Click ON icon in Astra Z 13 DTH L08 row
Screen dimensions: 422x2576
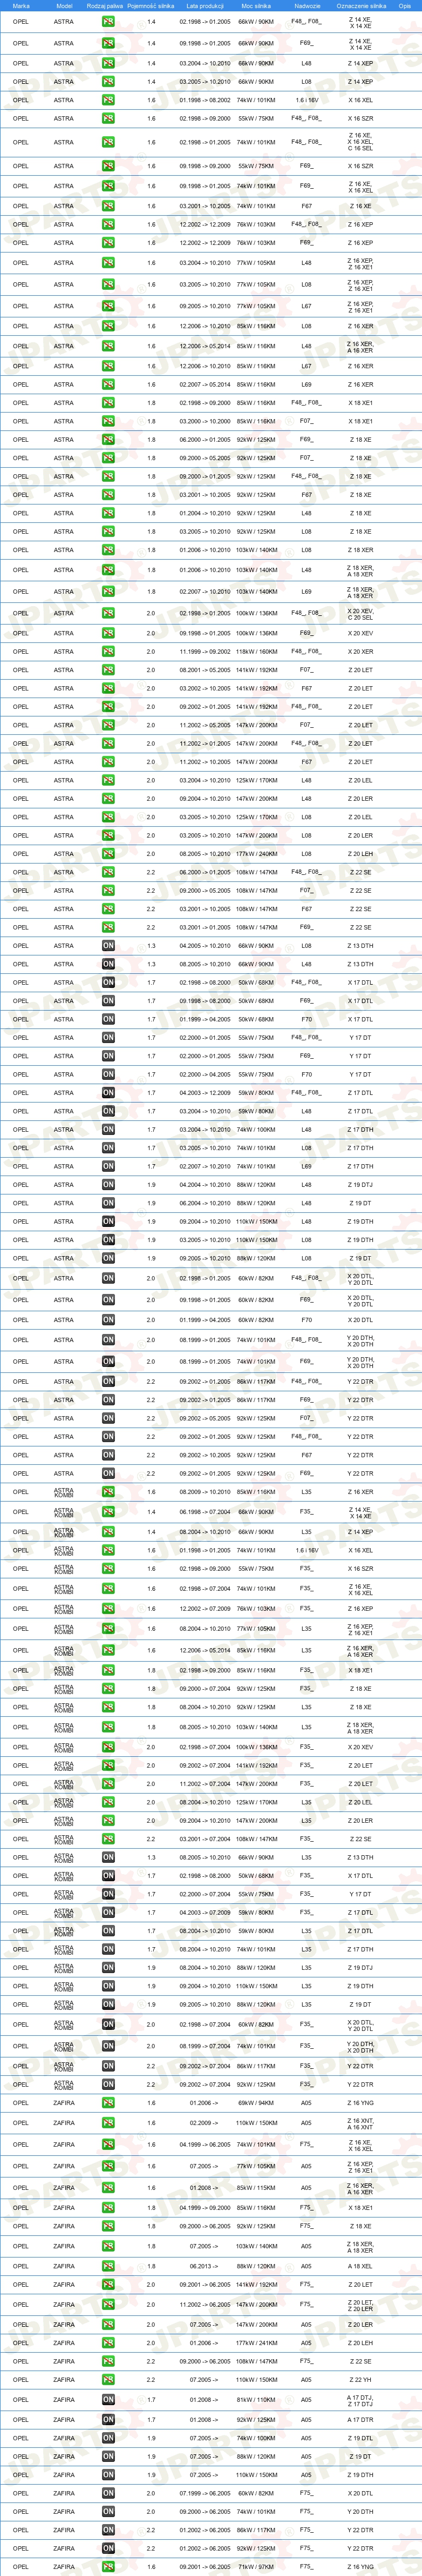click(108, 946)
